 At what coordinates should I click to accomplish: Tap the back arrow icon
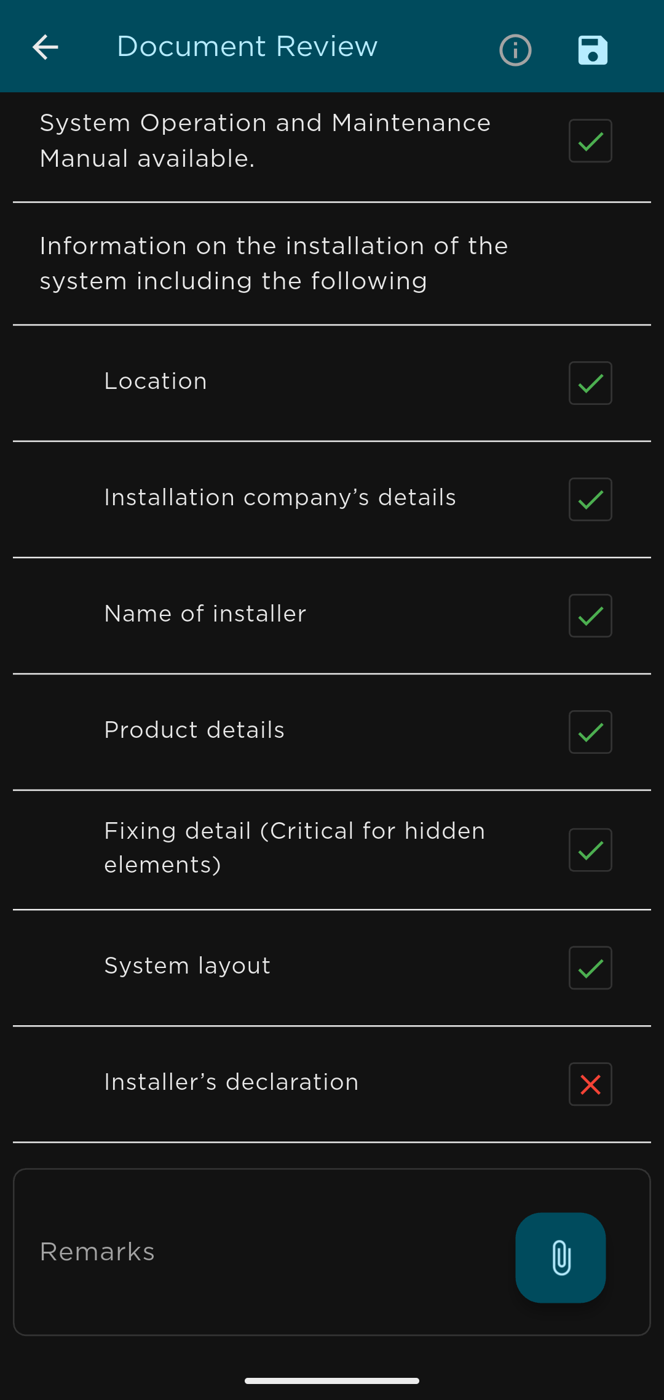[x=45, y=47]
